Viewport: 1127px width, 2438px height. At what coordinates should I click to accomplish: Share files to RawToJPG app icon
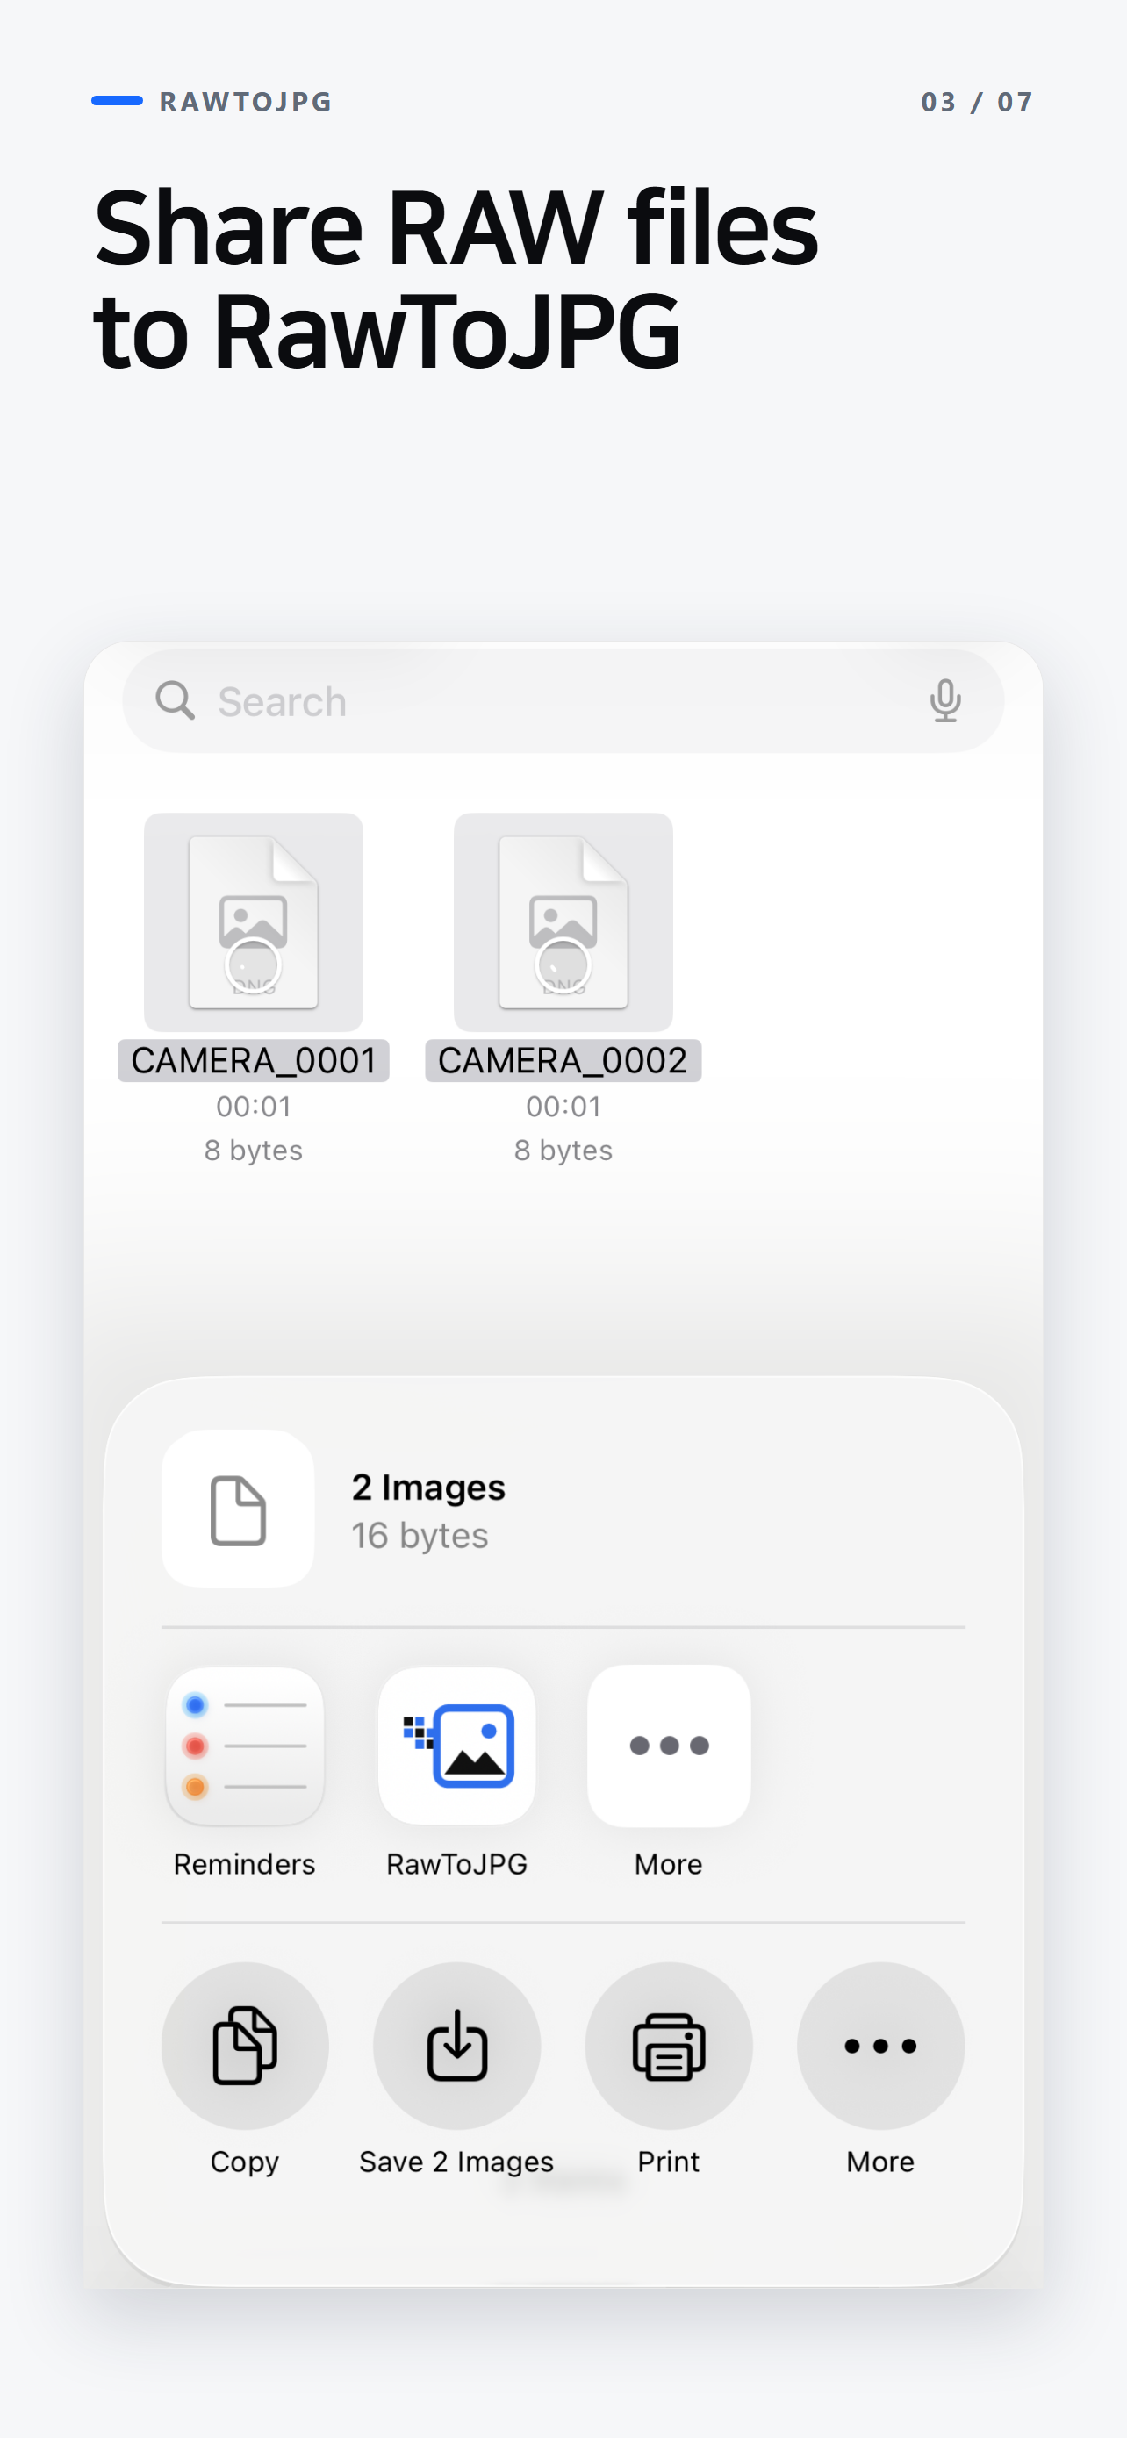point(457,1746)
